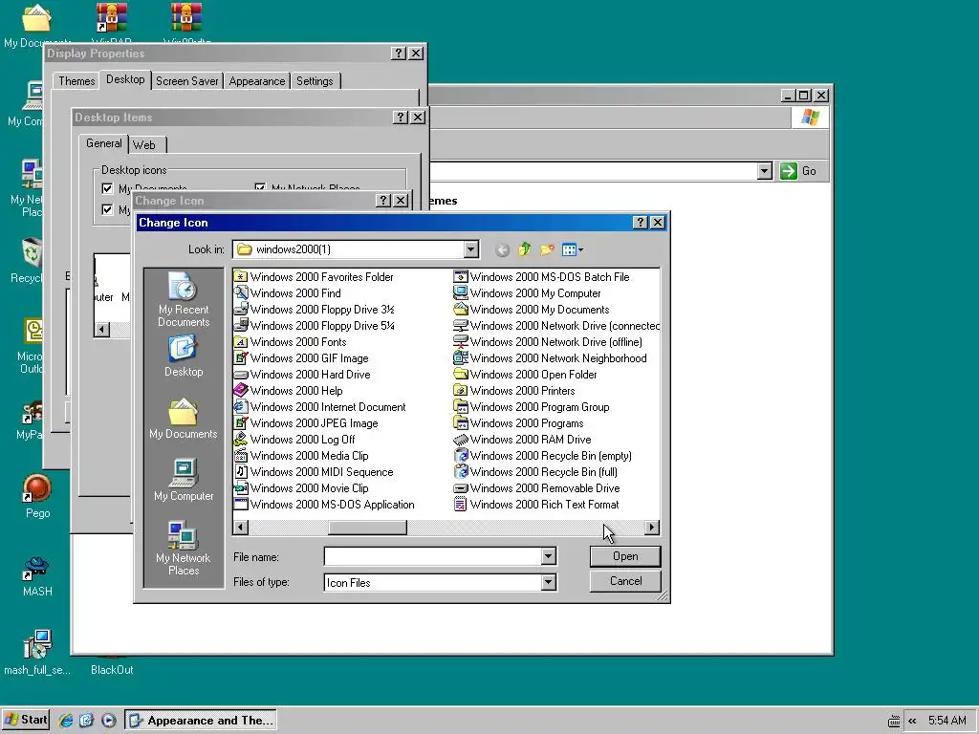The height and width of the screenshot is (734, 979).
Task: Select Windows 2000 My Computer icon file
Action: coord(528,292)
